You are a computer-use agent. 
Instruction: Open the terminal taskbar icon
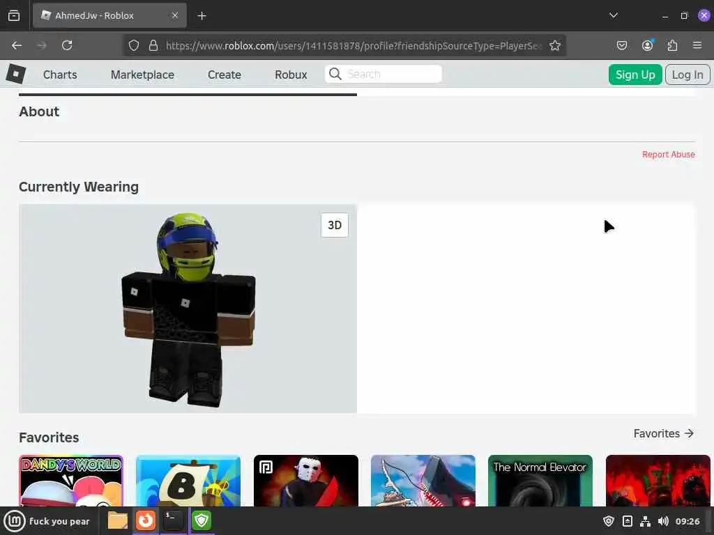(x=173, y=520)
